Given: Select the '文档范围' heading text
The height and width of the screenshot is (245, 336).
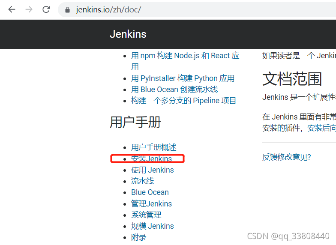Looking at the screenshot, I should click(x=292, y=79).
